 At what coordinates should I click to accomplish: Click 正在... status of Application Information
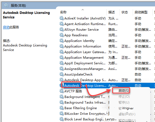tap(126, 46)
